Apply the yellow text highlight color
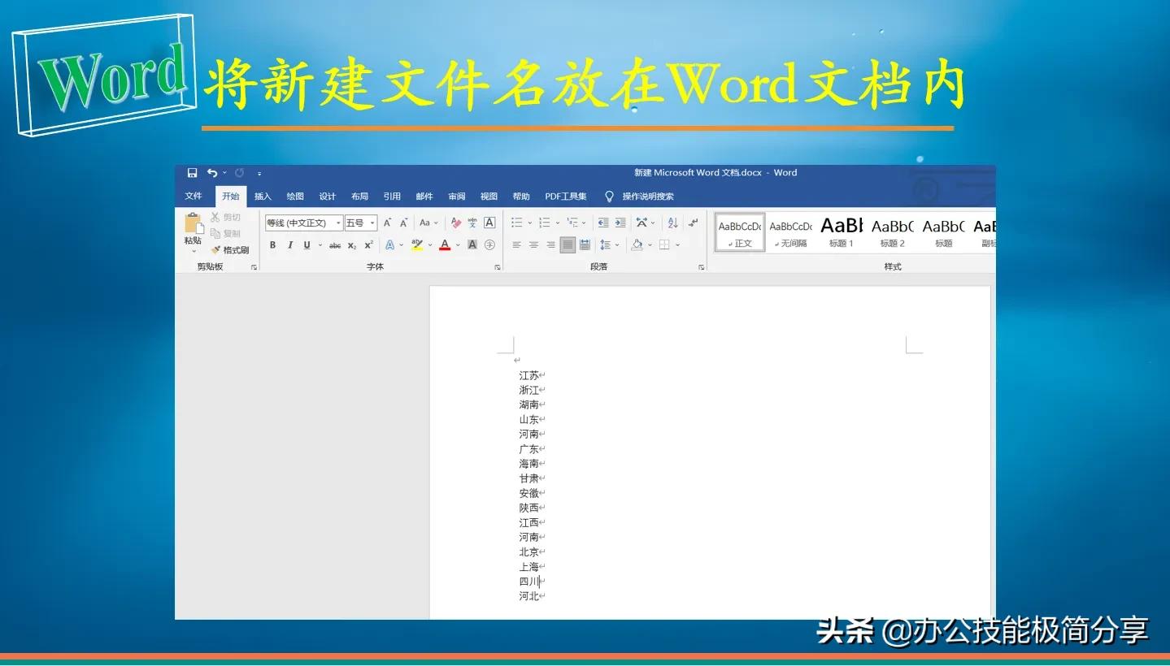1170x666 pixels. [x=417, y=245]
